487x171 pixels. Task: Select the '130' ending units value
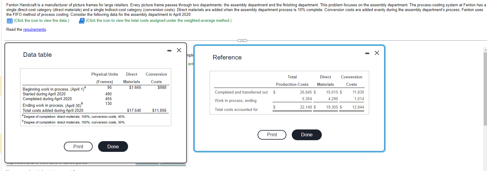point(108,103)
